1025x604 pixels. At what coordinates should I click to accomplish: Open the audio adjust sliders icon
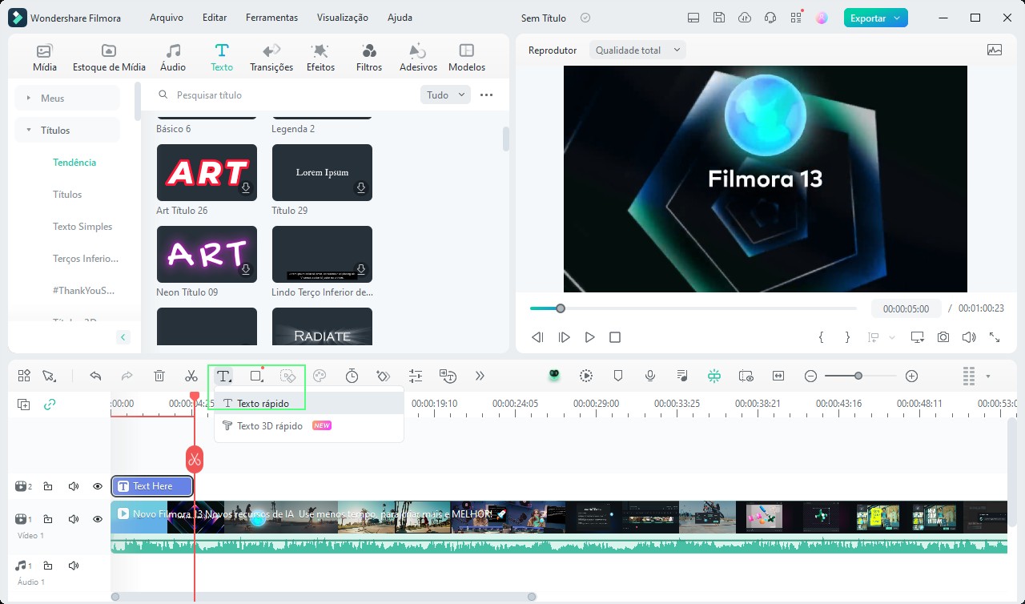pos(415,376)
